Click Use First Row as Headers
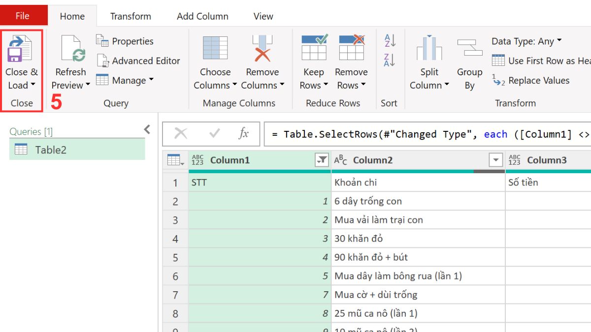Screen dimensions: 591x332 (541, 61)
